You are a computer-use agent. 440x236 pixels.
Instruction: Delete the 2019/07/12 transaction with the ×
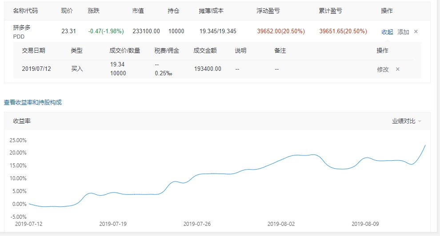tap(398, 69)
